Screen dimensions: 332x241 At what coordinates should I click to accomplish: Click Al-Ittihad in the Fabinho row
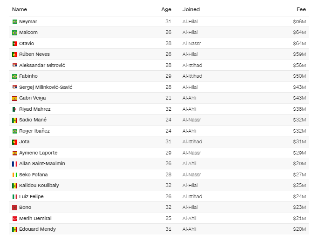[x=192, y=76]
